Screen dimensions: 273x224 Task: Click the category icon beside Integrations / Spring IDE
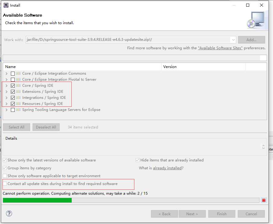(18, 98)
